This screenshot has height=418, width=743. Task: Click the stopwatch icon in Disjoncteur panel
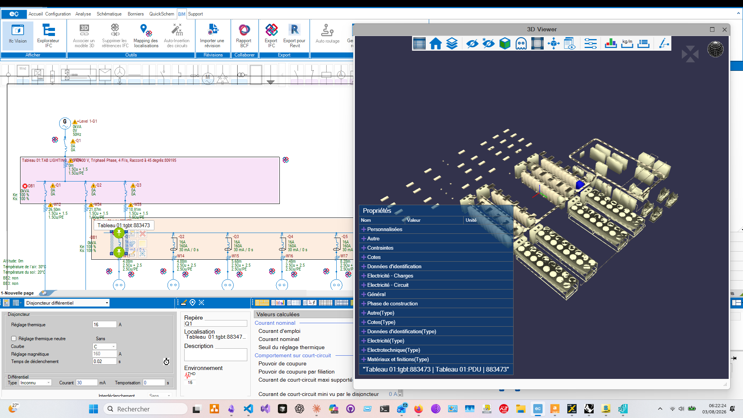pyautogui.click(x=166, y=361)
